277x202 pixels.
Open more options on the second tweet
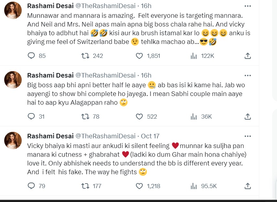pos(248,75)
